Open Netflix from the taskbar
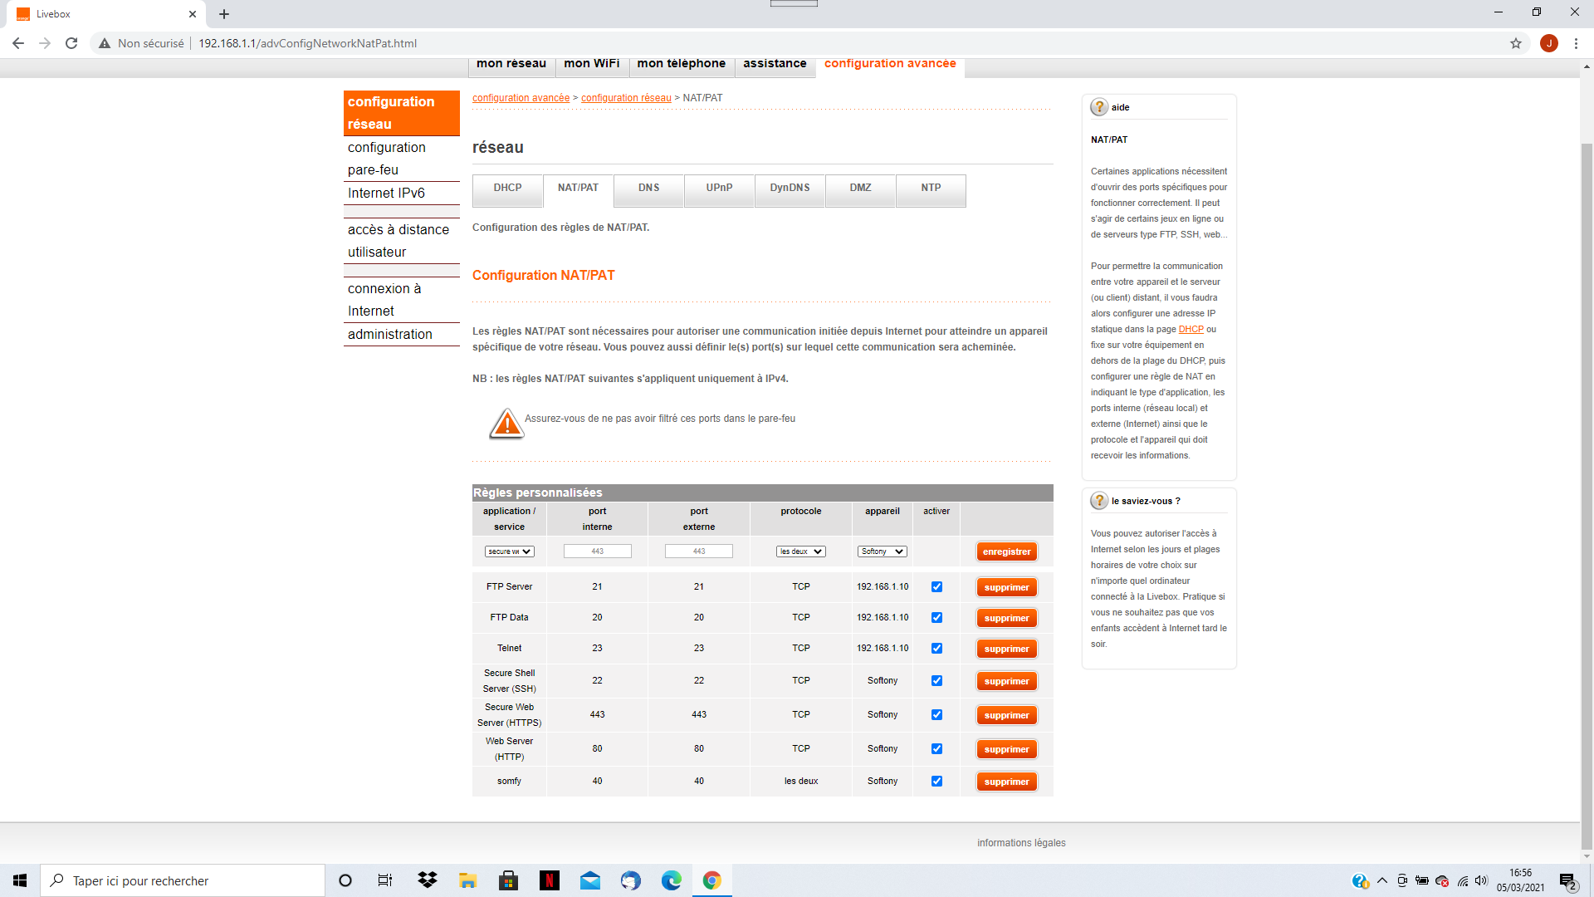The height and width of the screenshot is (897, 1594). (549, 880)
